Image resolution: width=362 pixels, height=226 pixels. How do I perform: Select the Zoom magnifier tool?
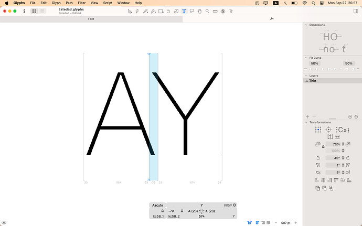tap(207, 11)
